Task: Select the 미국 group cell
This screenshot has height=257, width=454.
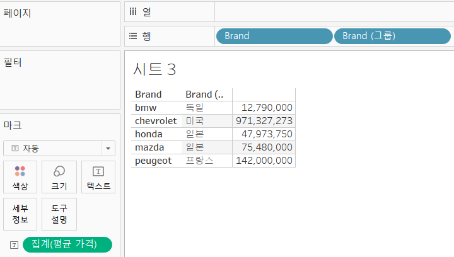Action: pos(195,121)
